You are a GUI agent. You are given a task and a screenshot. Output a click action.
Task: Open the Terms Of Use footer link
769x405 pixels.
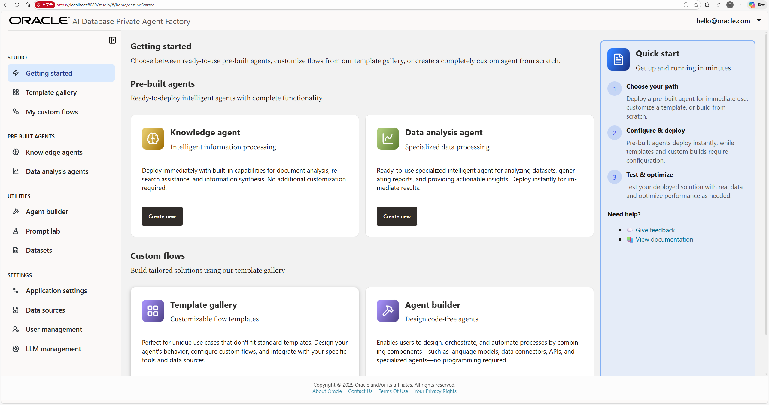pos(393,391)
